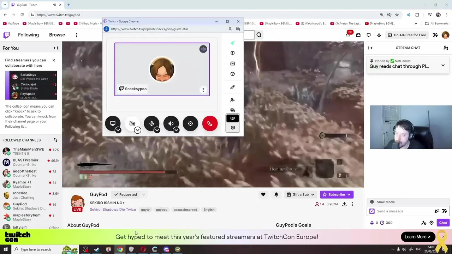The width and height of the screenshot is (452, 254).
Task: Open stream more options near uptime
Action: click(x=352, y=204)
